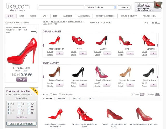Viewport: 166px width, 129px height.
Task: Check women's size 6.5 box
Action: point(9,104)
